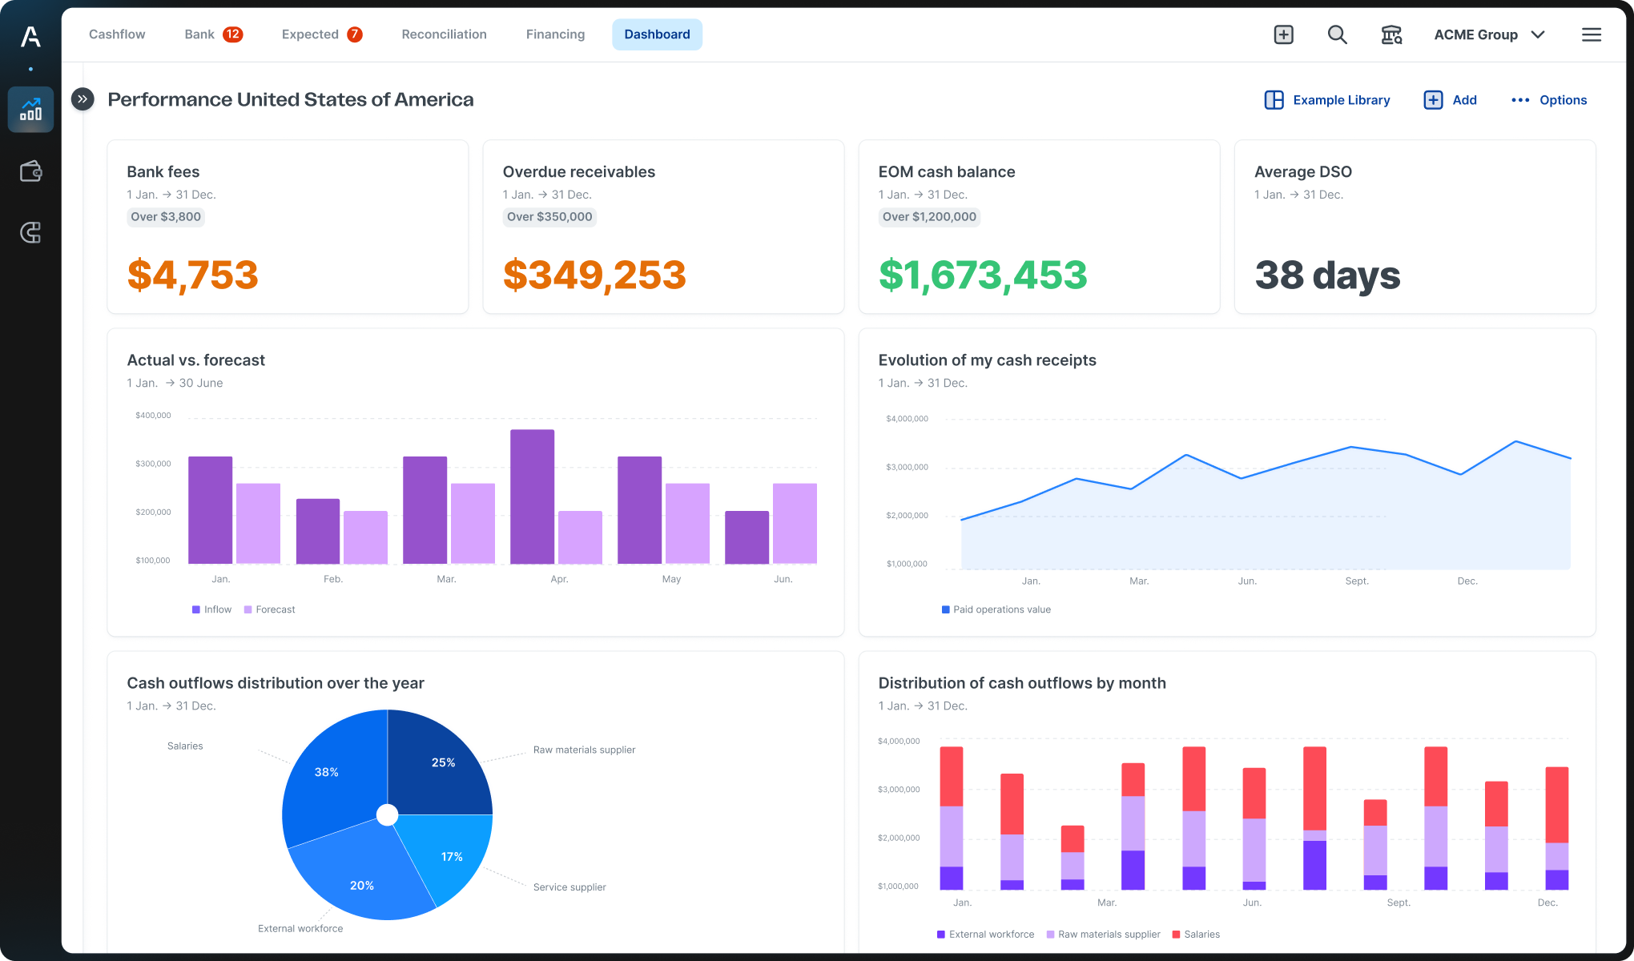Expand the panel using the double-chevron button
Viewport: 1634px width, 961px height.
pyautogui.click(x=82, y=99)
